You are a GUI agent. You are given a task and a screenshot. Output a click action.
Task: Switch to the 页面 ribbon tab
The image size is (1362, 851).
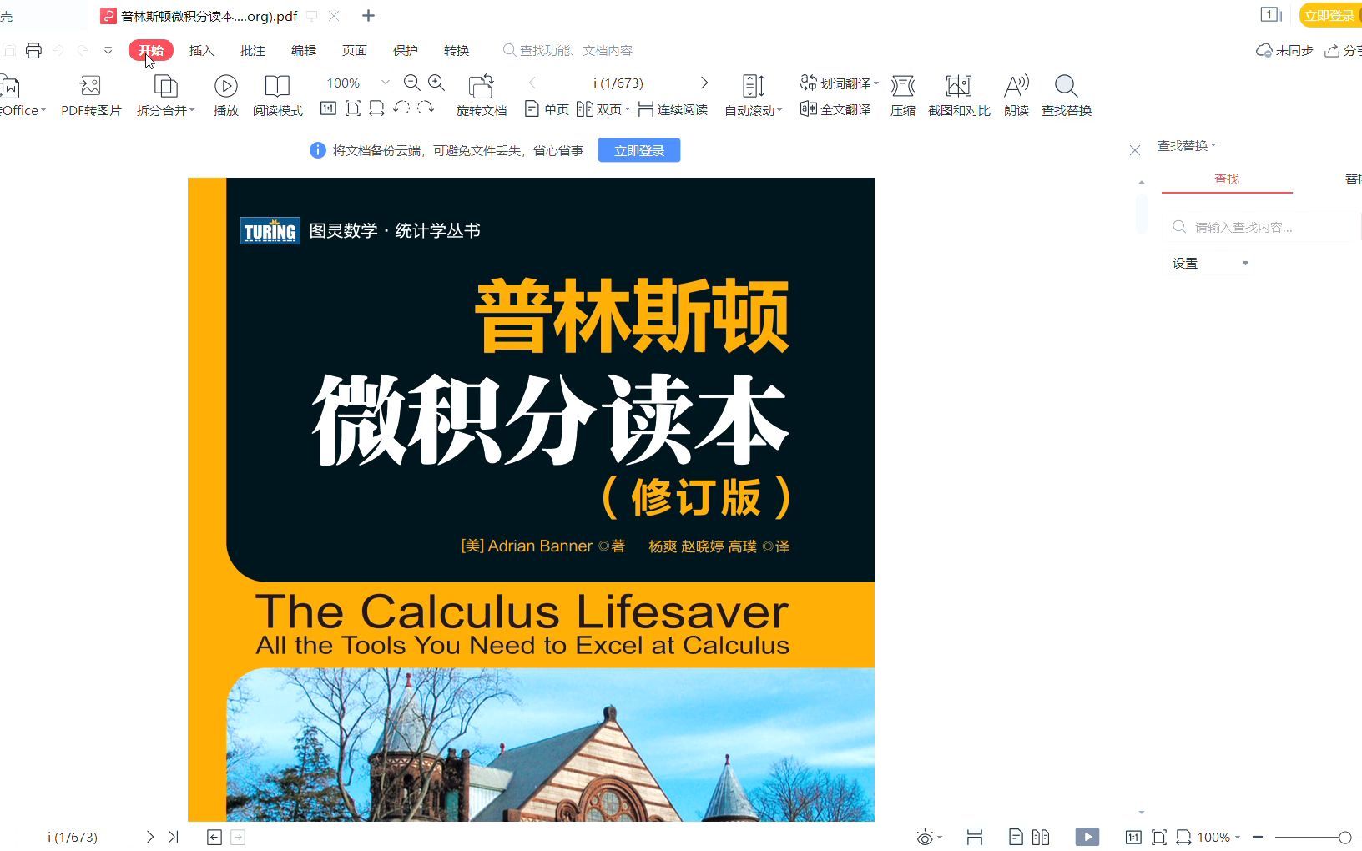(x=355, y=51)
